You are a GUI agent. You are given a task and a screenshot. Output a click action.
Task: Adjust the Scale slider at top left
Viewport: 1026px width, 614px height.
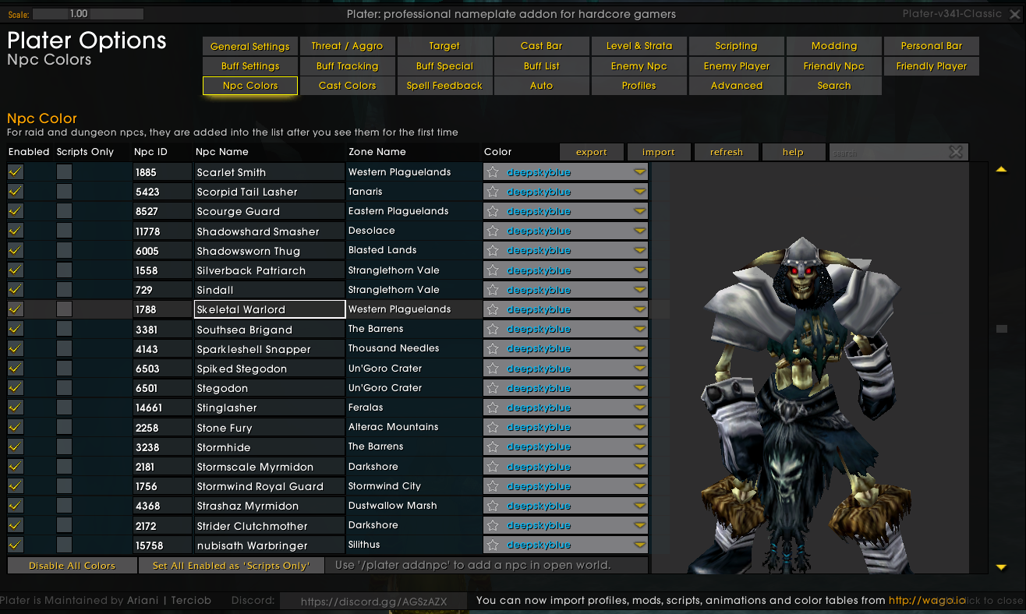pyautogui.click(x=88, y=14)
